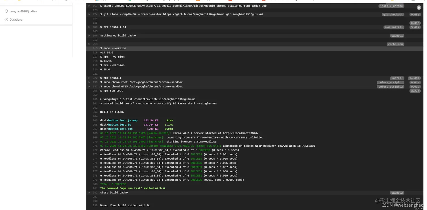The width and height of the screenshot is (427, 210).
Task: Click the 14.66s duration on npm install row
Action: [x=414, y=78]
